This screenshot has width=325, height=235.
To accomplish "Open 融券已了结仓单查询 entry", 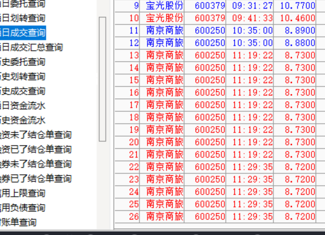I will coord(36,179).
